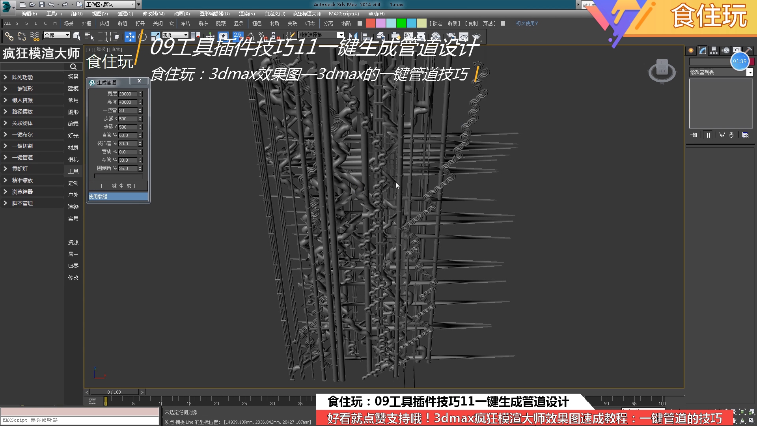Activate the Select and Rotate tool
Screen dimensions: 757x426
[x=142, y=37]
